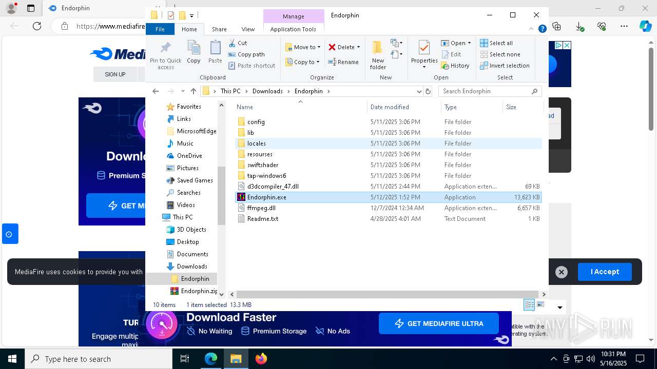Click Paste shortcut in ribbon
657x369 pixels.
(x=252, y=66)
